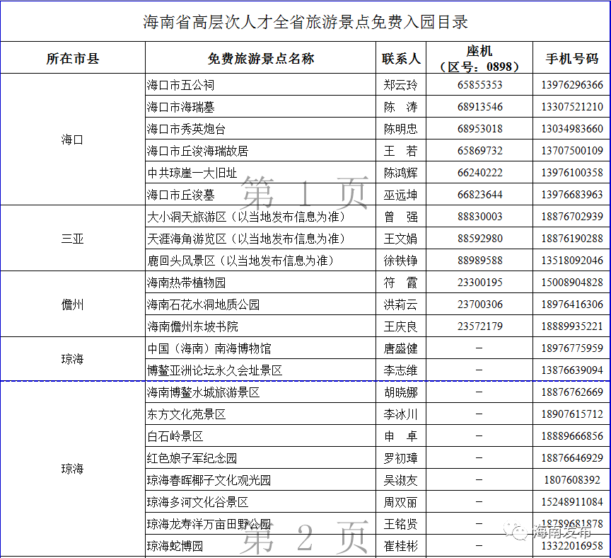Select contact name 陈明忠
The width and height of the screenshot is (611, 558).
[x=400, y=128]
